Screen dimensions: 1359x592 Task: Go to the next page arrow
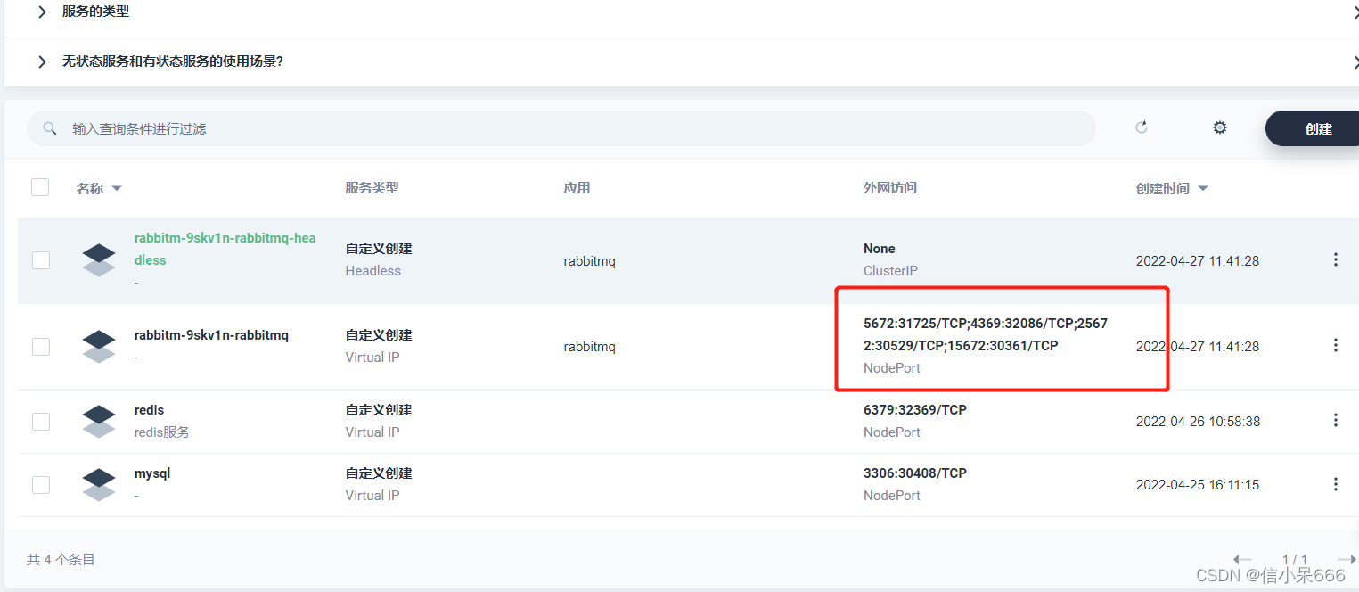(1347, 559)
